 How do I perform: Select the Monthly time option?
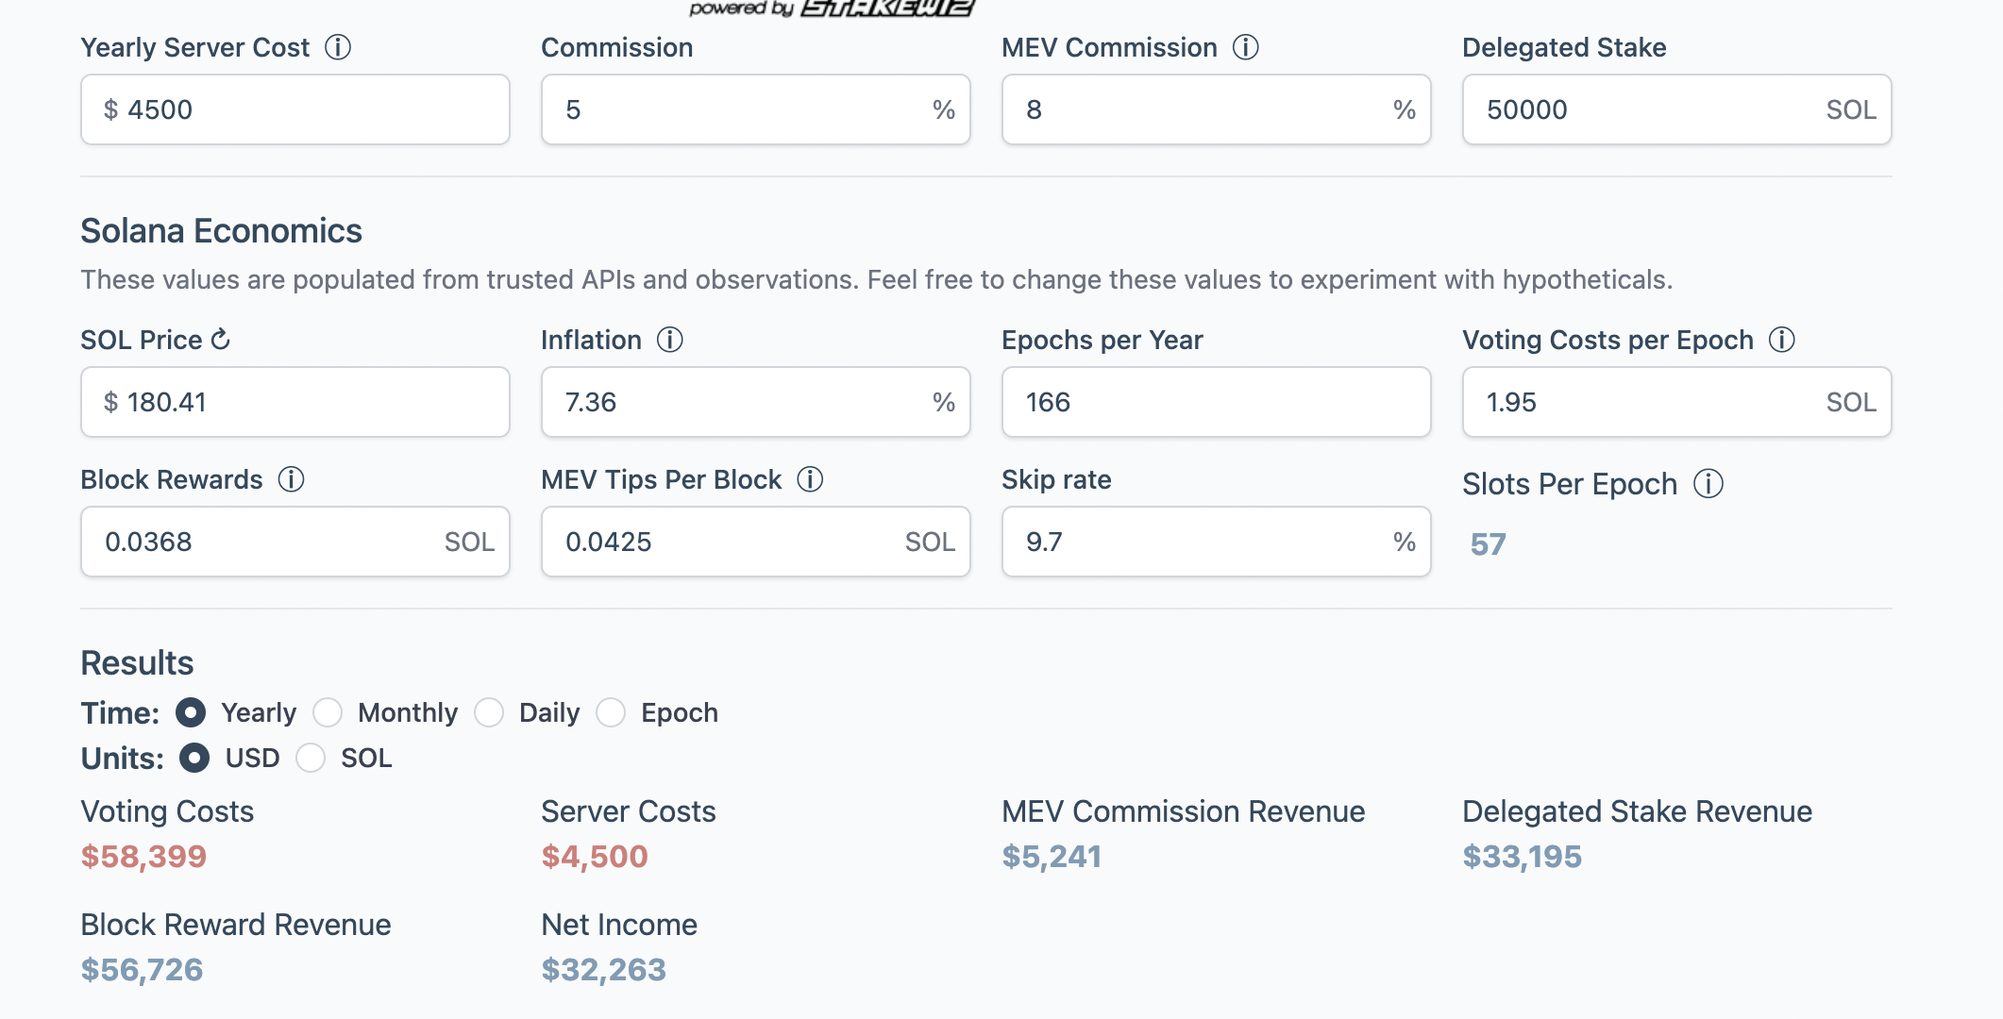[x=328, y=712]
